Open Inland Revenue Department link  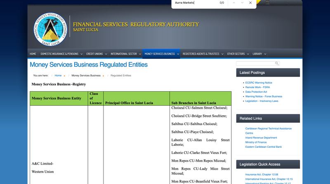click(x=261, y=138)
